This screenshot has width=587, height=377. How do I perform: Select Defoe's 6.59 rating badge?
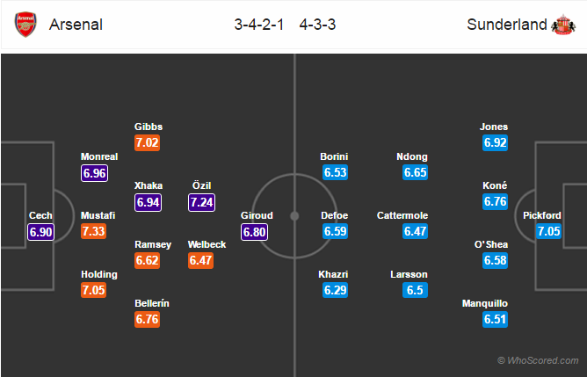[335, 231]
